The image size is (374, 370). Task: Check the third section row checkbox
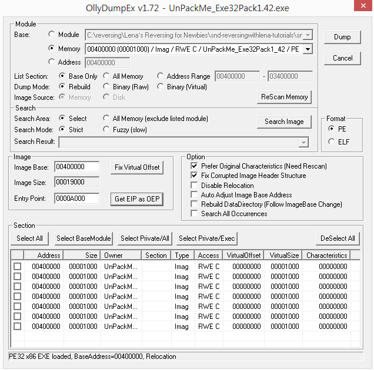tap(18, 287)
